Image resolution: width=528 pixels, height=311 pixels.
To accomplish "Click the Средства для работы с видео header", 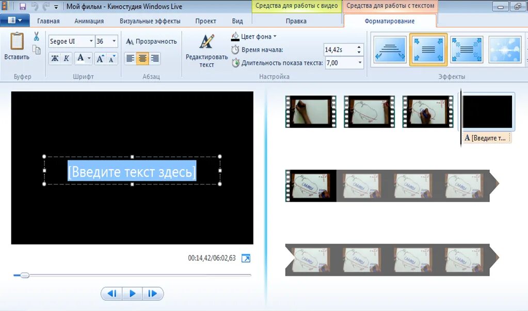I will (297, 6).
